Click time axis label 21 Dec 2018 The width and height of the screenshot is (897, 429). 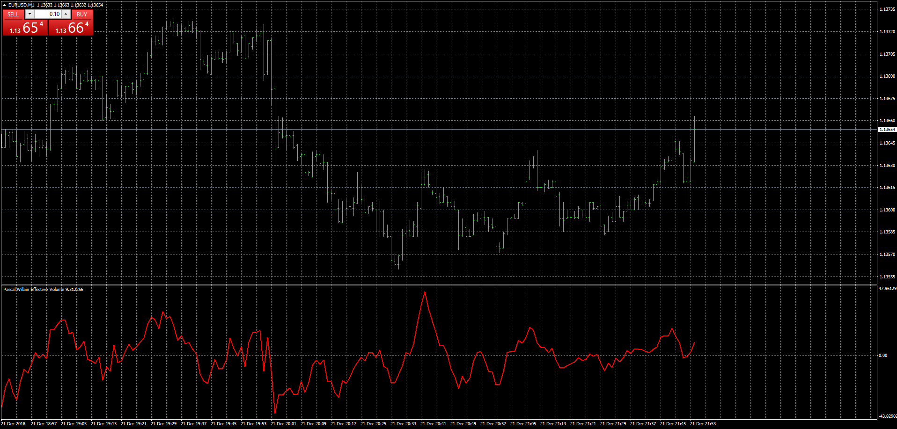pos(14,424)
